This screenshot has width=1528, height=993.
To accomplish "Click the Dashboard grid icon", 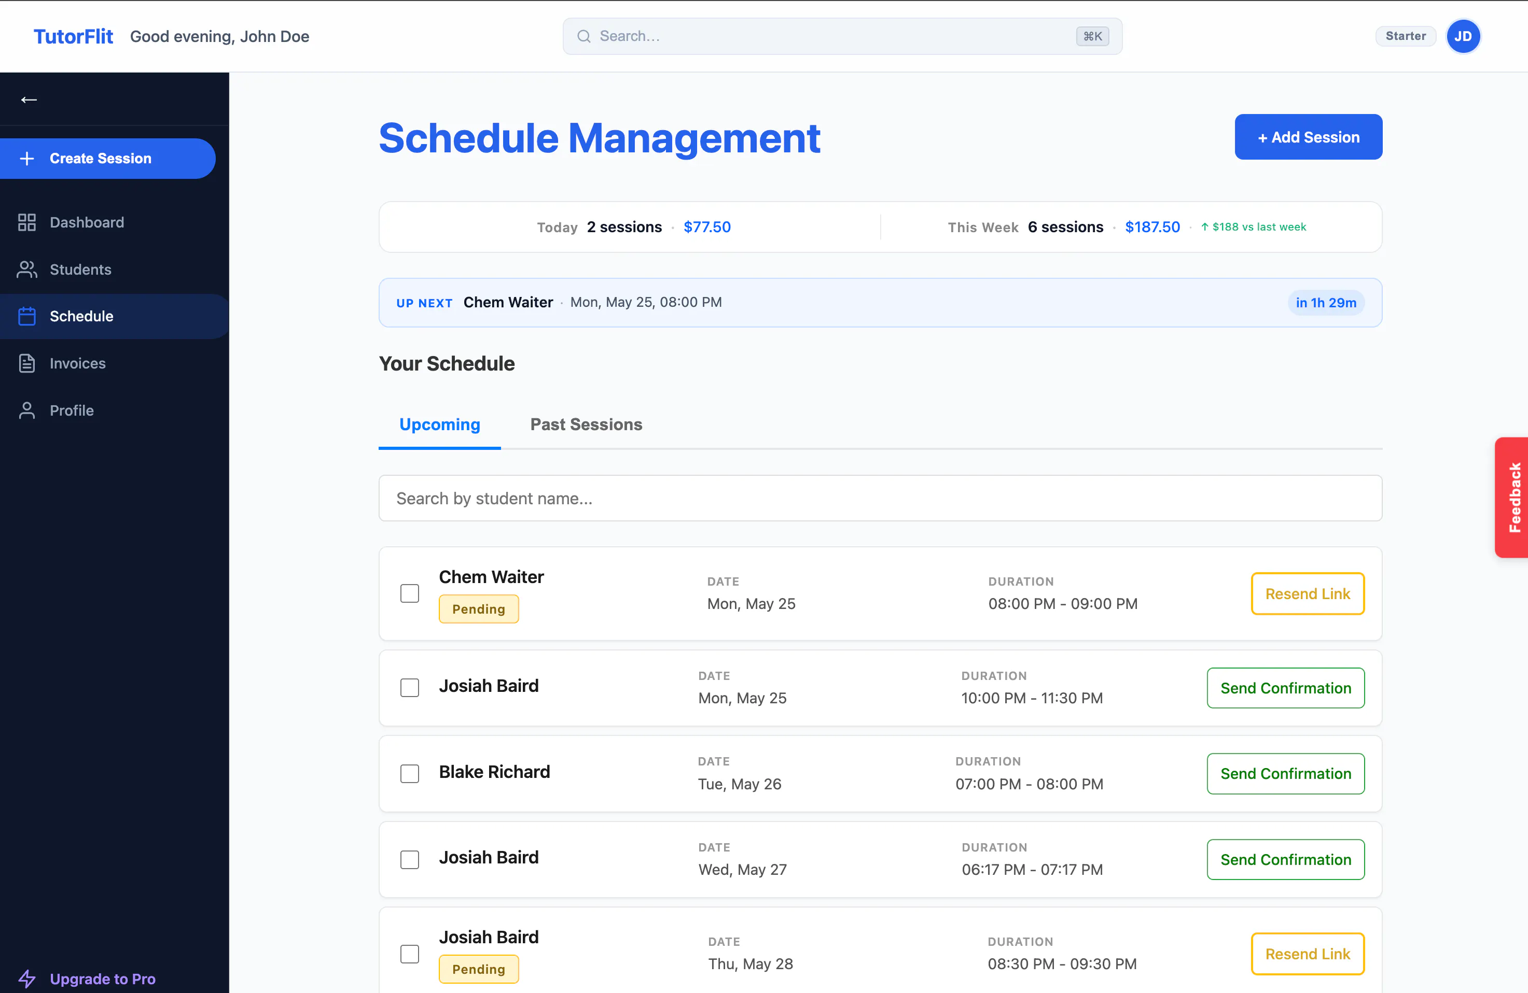I will pyautogui.click(x=26, y=222).
